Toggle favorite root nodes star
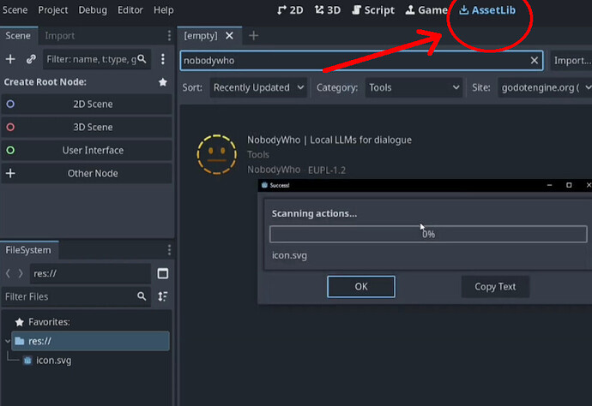The image size is (592, 406). tap(163, 82)
